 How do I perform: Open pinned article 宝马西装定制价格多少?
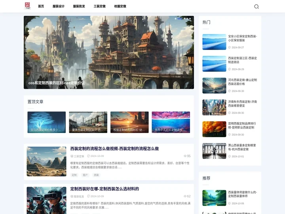pos(47,122)
